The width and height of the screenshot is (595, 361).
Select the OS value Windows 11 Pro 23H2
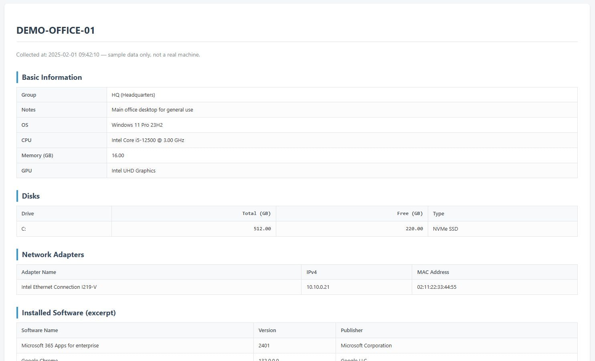pyautogui.click(x=137, y=125)
